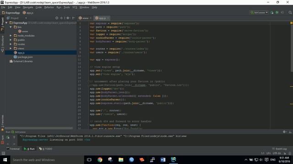Viewport: 293px width, 164px height.
Task: Expand the public folder
Action: tap(11, 40)
